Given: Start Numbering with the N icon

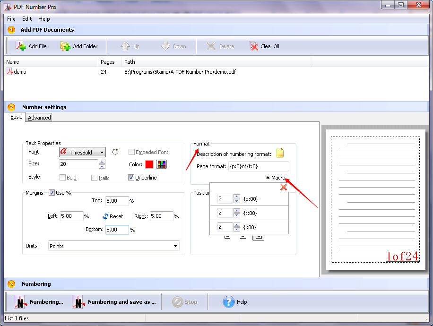Looking at the screenshot, I should click(x=20, y=302).
